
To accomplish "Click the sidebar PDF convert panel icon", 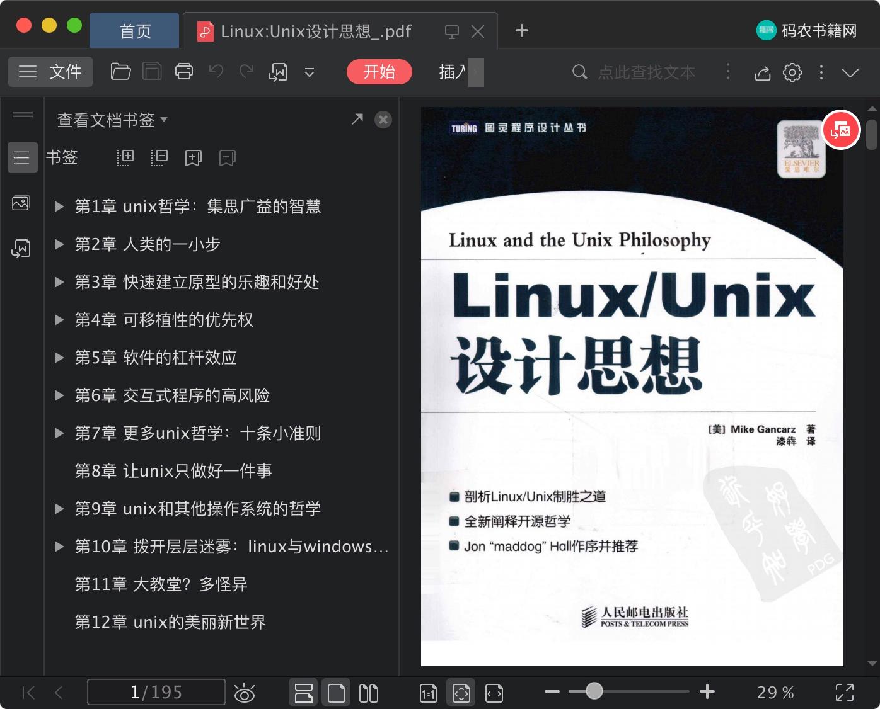I will 21,248.
